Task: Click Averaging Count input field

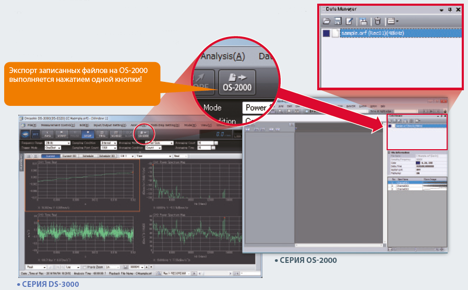Action: coord(206,143)
